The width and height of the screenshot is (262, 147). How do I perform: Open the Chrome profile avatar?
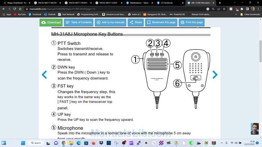tap(253, 9)
